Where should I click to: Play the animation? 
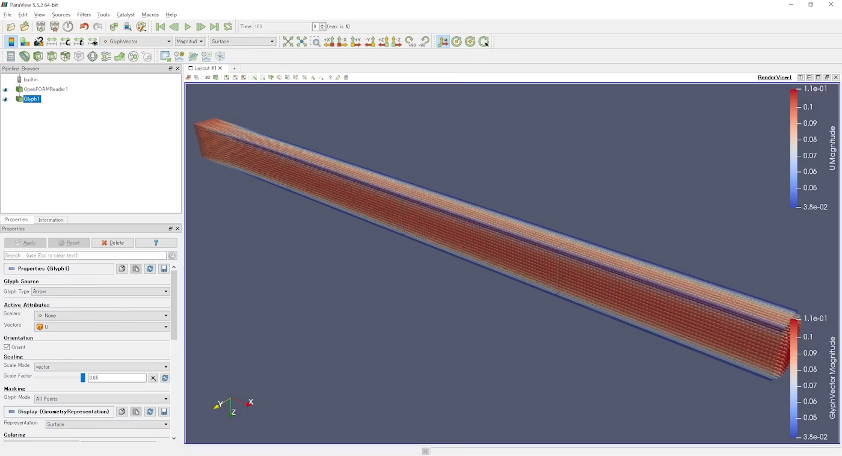(x=188, y=26)
